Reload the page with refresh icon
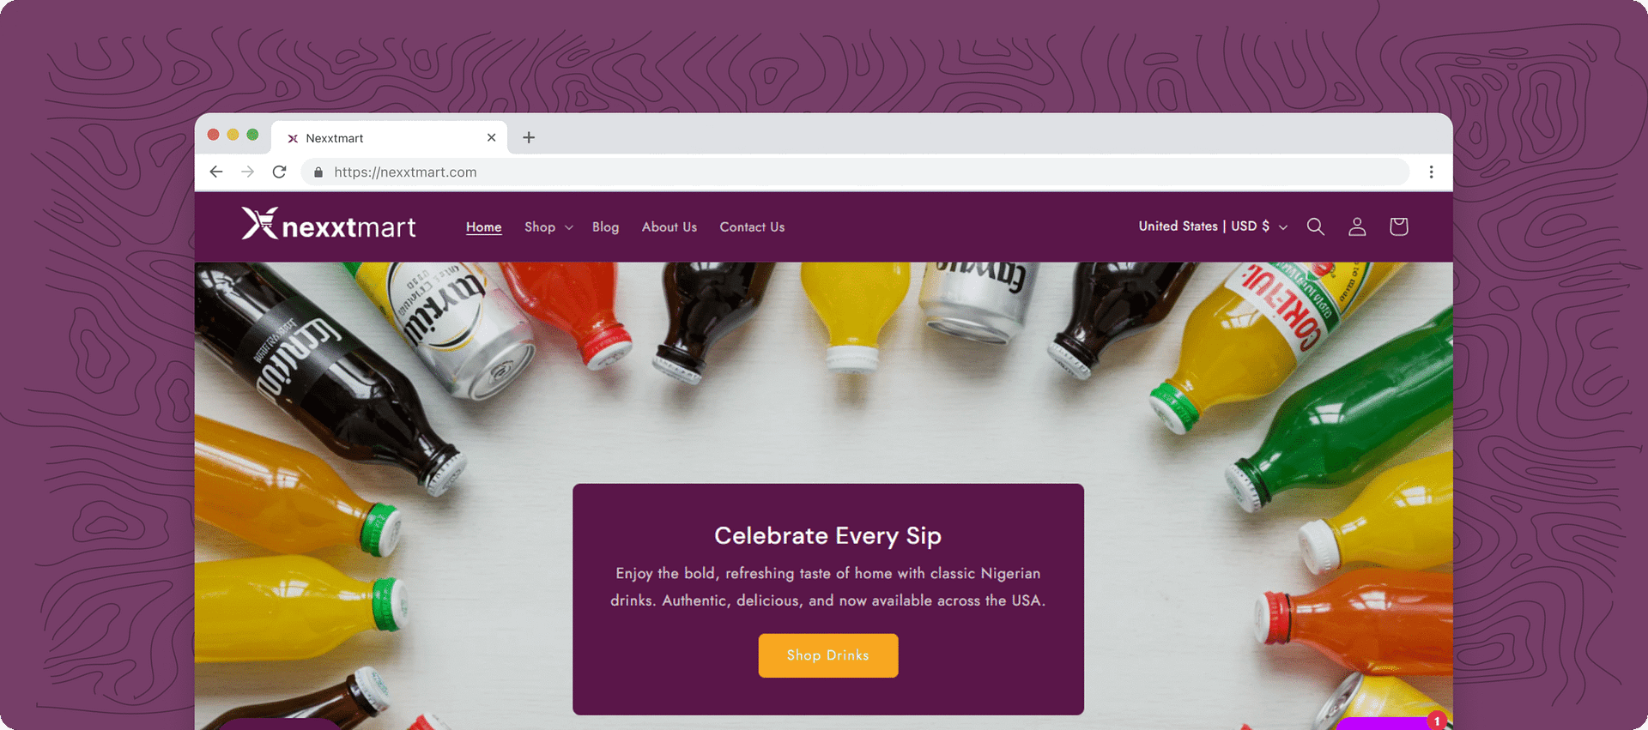Viewport: 1648px width, 730px height. pos(279,172)
